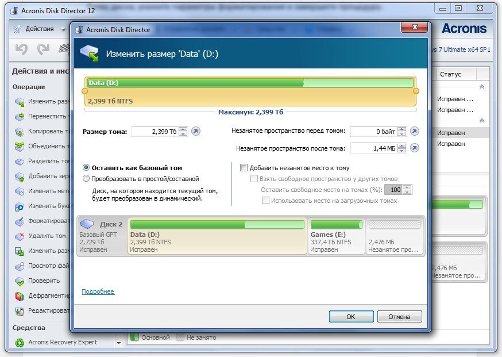Click the Undo arrow in main toolbar

(21, 49)
